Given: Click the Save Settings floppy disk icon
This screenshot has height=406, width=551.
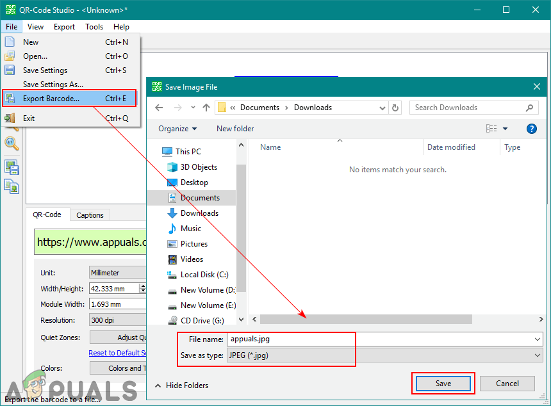Looking at the screenshot, I should 10,70.
